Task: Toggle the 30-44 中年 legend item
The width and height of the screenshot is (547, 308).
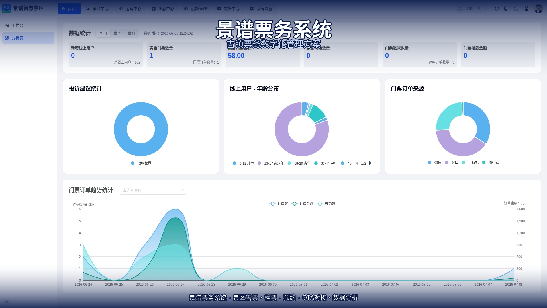Action: coord(326,163)
